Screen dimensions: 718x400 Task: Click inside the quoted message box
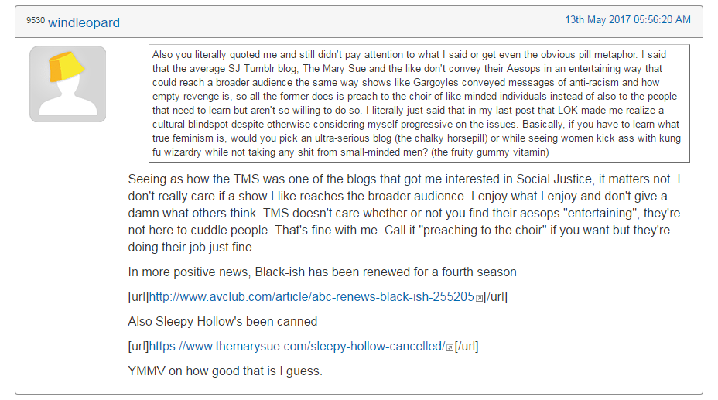tap(419, 104)
